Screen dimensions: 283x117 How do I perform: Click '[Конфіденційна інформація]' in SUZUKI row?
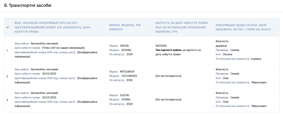[x=56, y=104]
